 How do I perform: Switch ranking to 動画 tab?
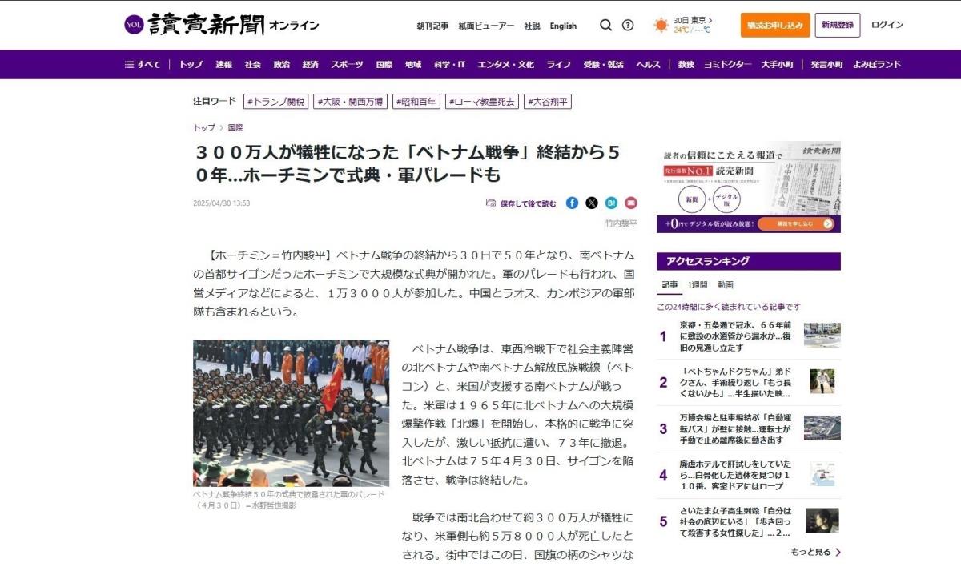coord(725,285)
